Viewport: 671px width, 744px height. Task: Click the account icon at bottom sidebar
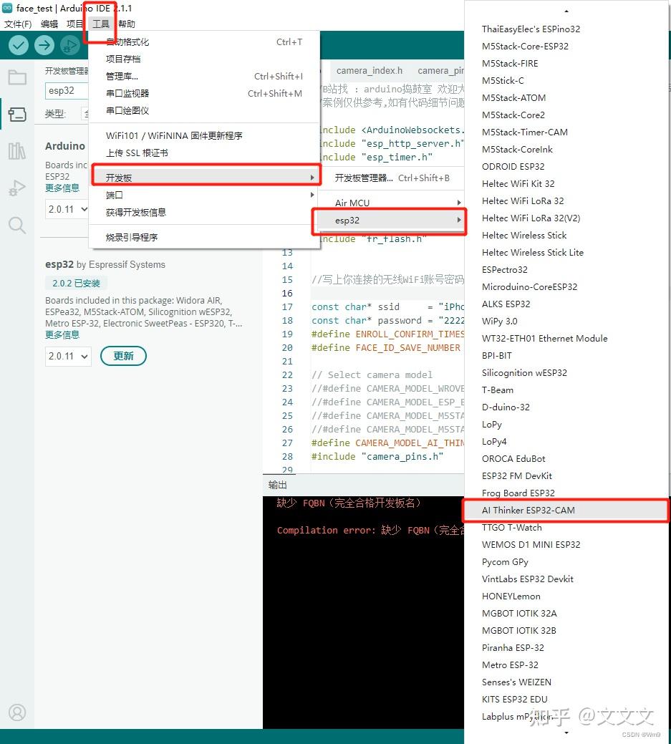[17, 712]
